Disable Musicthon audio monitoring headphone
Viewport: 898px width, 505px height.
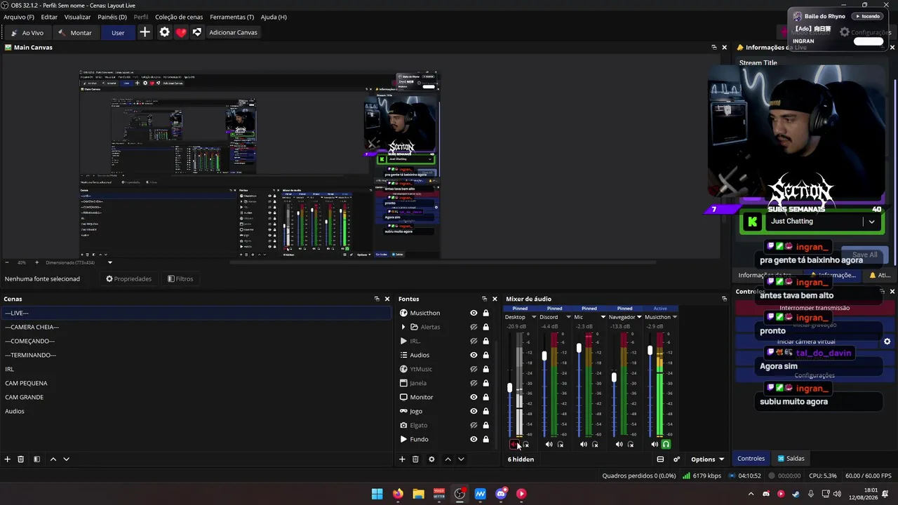coord(666,445)
